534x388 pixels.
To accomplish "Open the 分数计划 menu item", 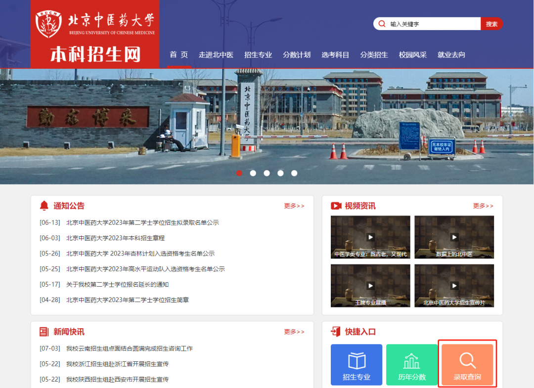I will 297,55.
